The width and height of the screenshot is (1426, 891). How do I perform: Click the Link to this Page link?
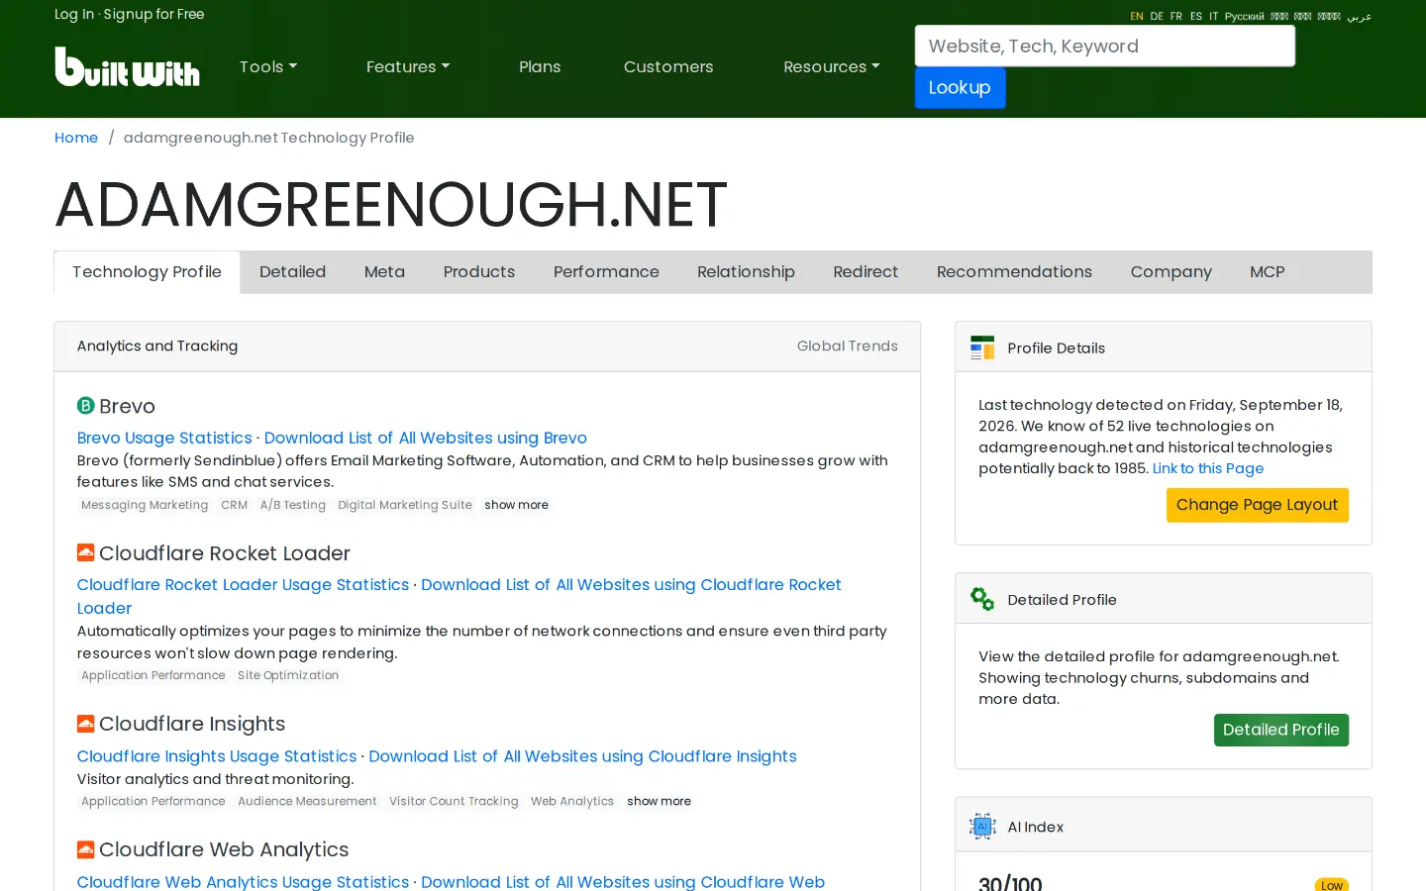(x=1208, y=468)
